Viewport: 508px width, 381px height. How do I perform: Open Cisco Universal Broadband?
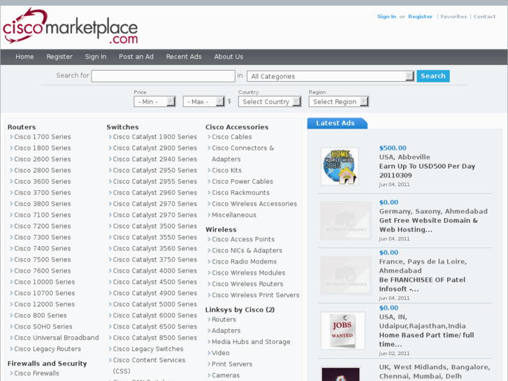click(x=57, y=338)
